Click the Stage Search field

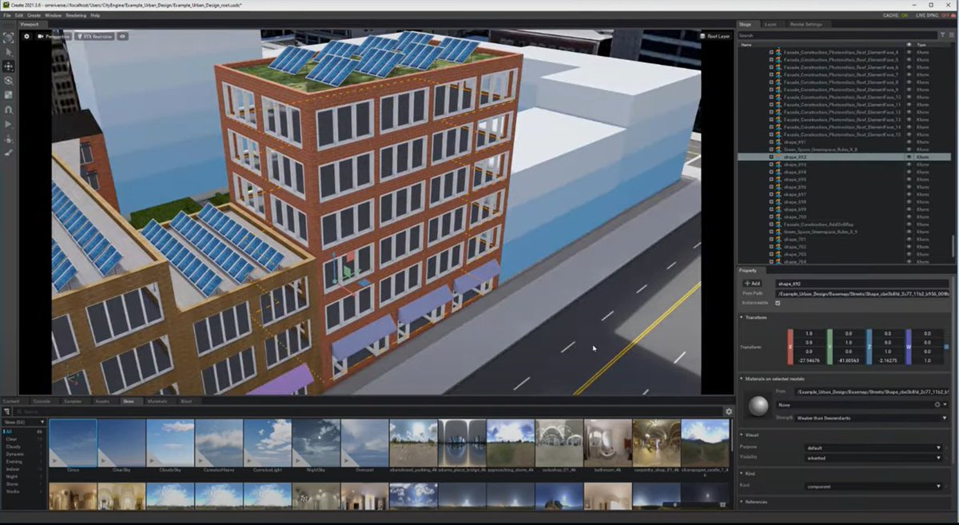coord(839,35)
